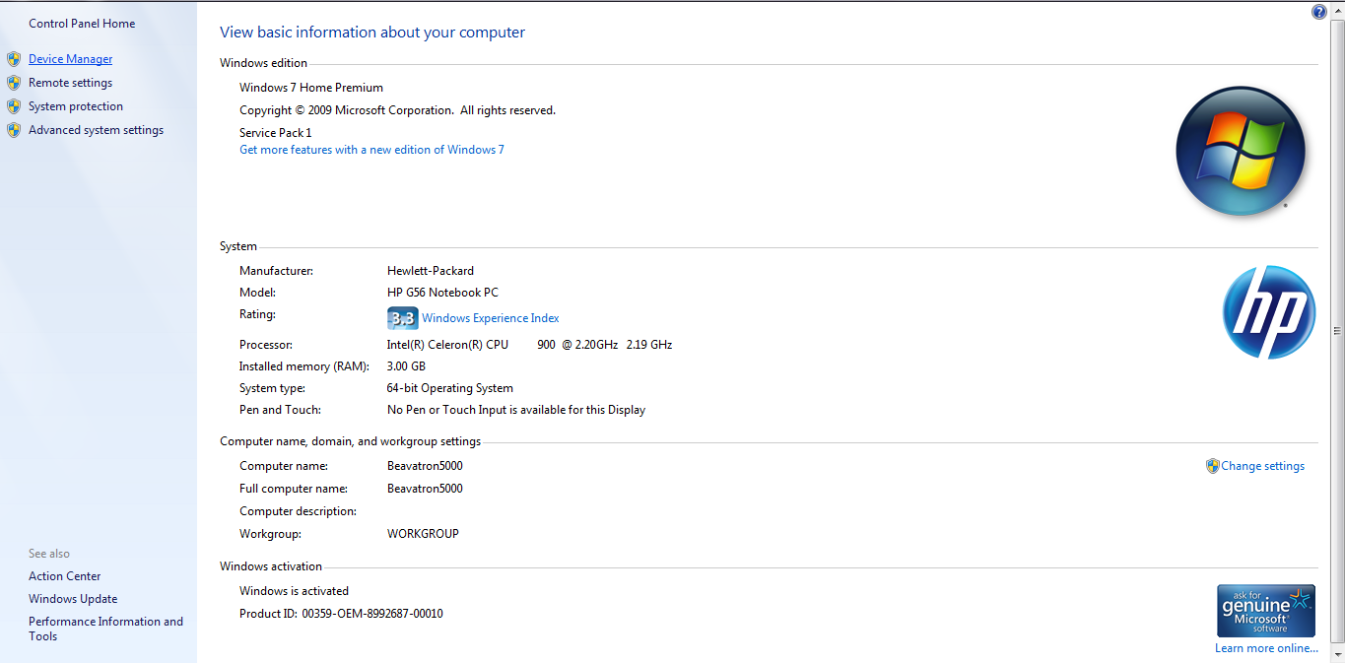Click the 'HP G56 Notebook PC' model value
This screenshot has width=1345, height=663.
click(442, 293)
